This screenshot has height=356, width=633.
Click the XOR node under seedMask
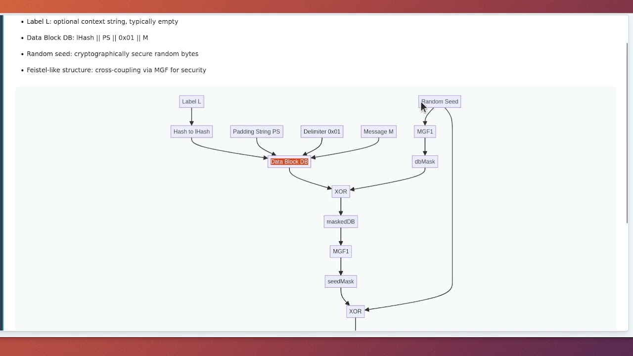click(x=355, y=311)
